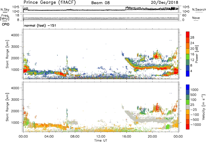Image resolution: width=206 pixels, height=142 pixels.
Task: Click the grey Velocity colorbar segment between 25 and -25
Action: point(188,107)
